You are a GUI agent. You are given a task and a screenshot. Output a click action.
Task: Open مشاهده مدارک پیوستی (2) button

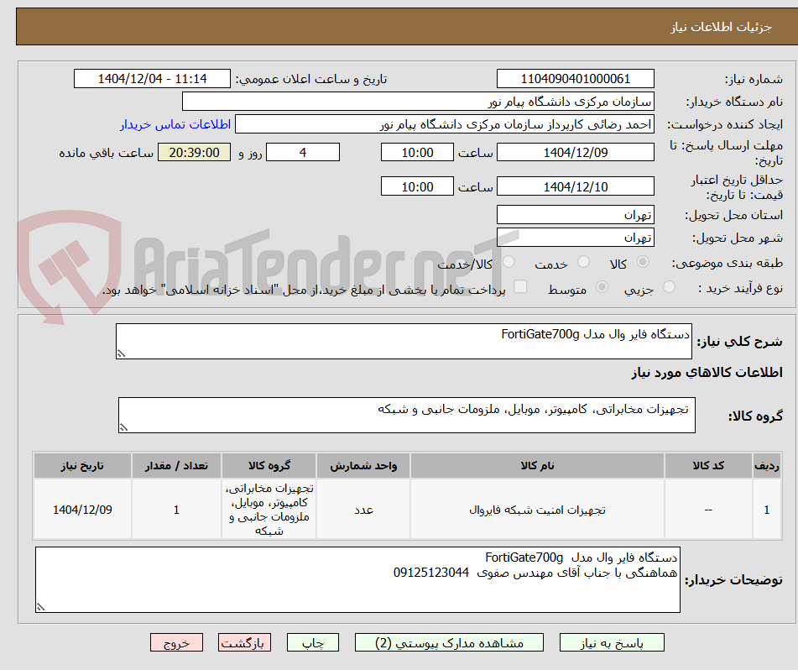(449, 642)
